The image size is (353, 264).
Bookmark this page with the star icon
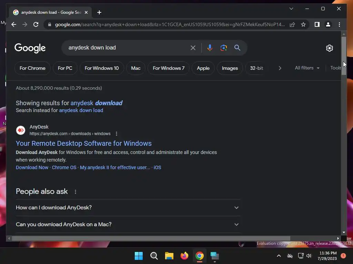(x=303, y=24)
